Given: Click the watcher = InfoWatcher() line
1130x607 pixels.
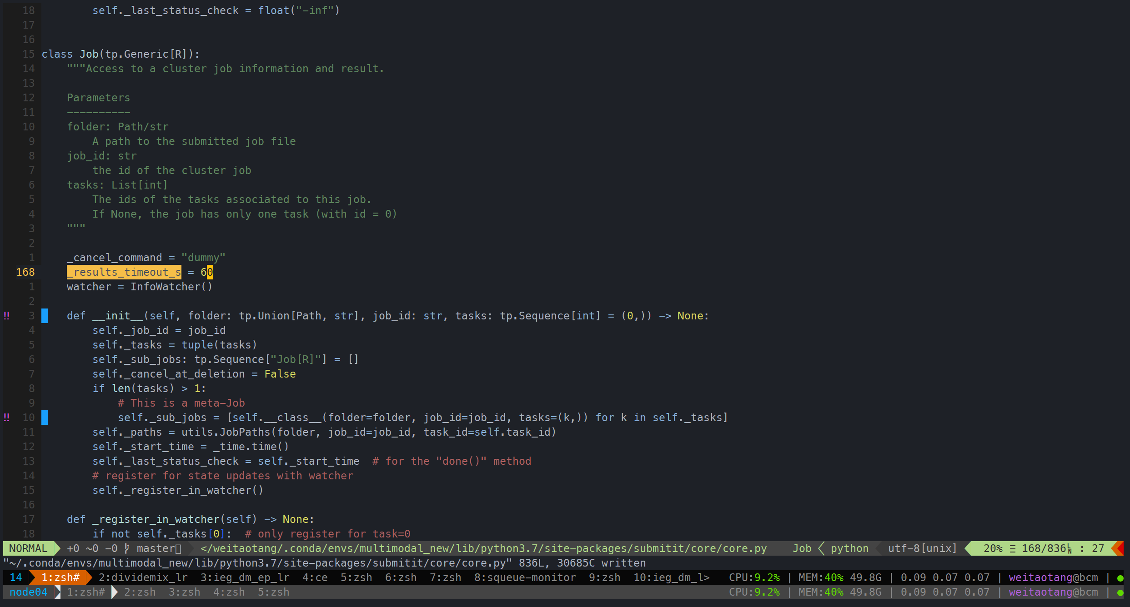Looking at the screenshot, I should [140, 287].
